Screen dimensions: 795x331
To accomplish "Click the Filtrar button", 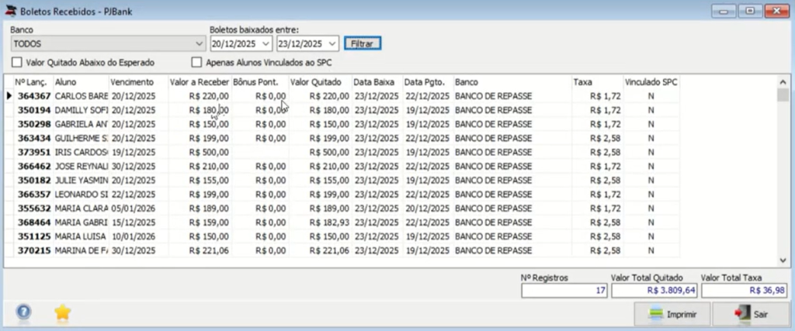I will pyautogui.click(x=363, y=44).
